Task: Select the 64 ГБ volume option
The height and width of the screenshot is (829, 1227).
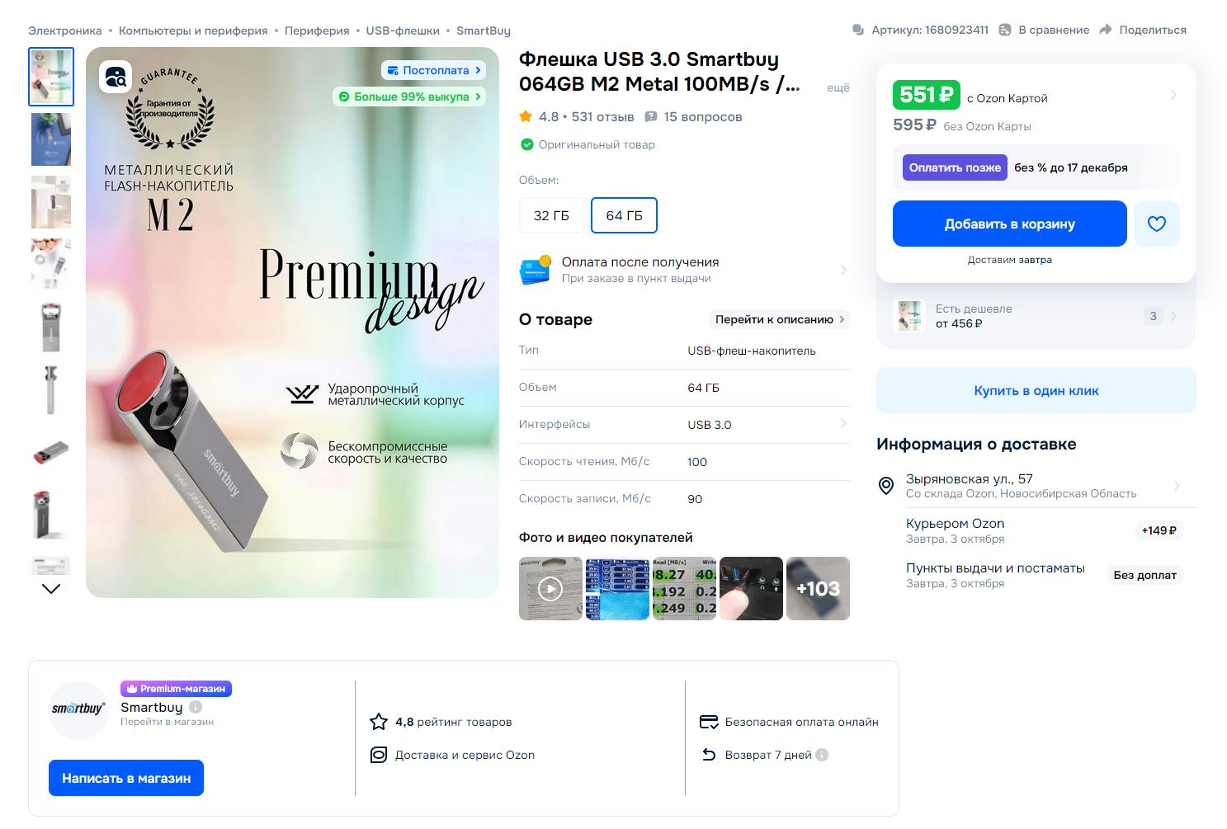Action: [625, 215]
